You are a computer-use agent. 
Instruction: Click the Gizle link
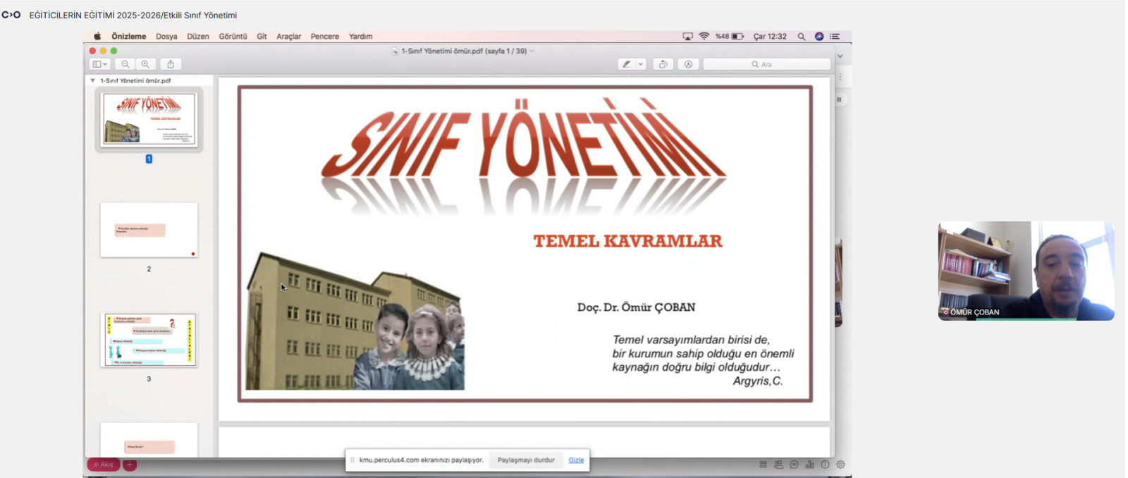point(576,460)
